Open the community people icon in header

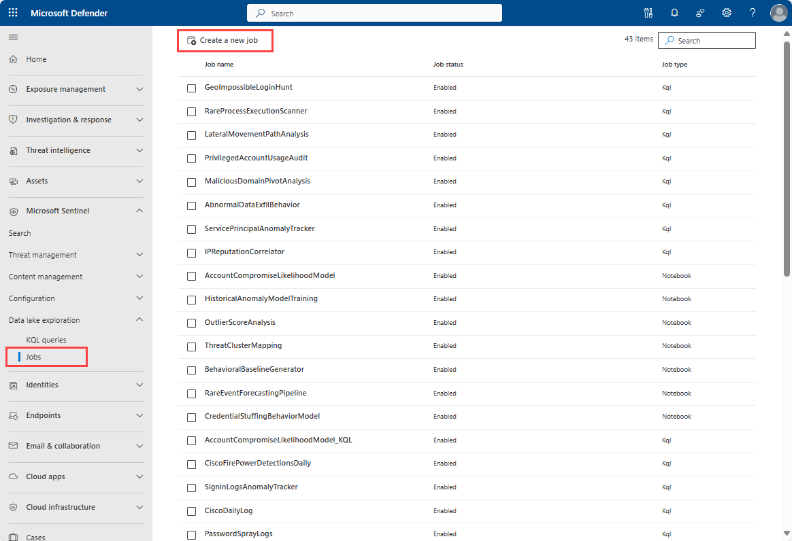[x=700, y=13]
